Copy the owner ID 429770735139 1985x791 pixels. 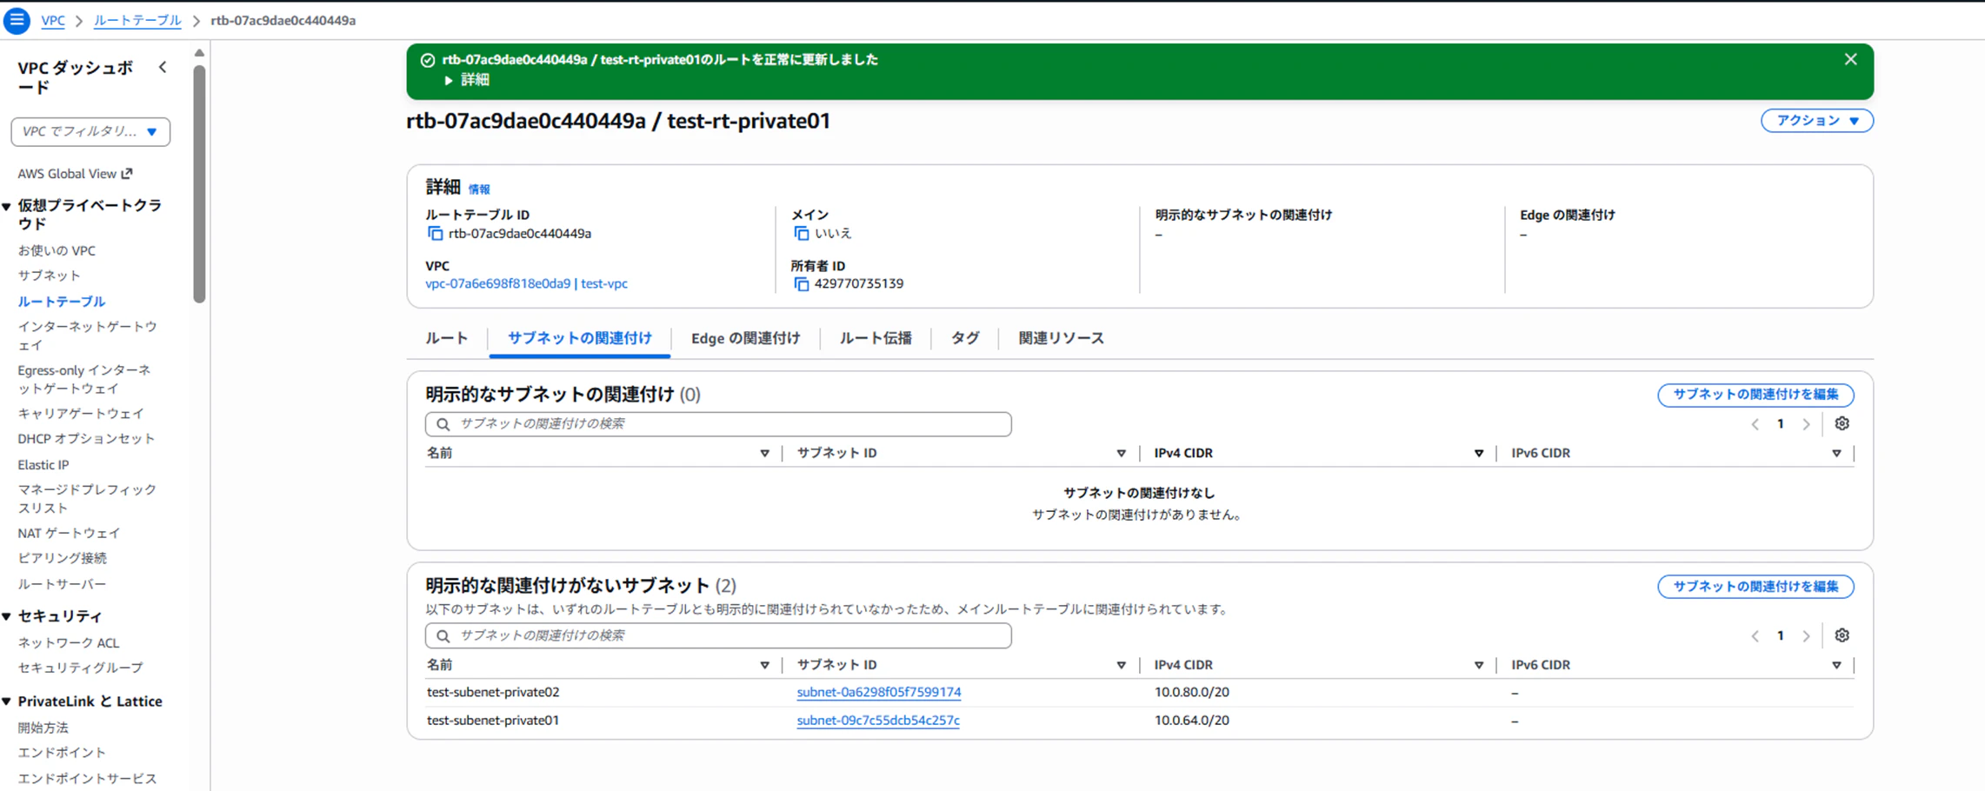point(801,284)
